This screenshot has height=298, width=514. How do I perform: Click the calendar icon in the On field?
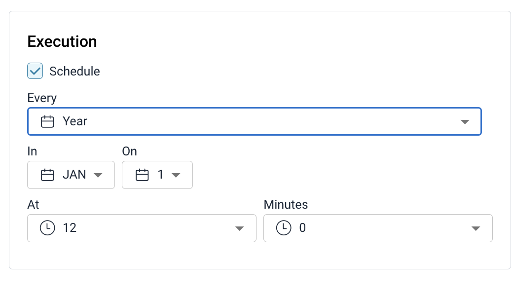142,175
